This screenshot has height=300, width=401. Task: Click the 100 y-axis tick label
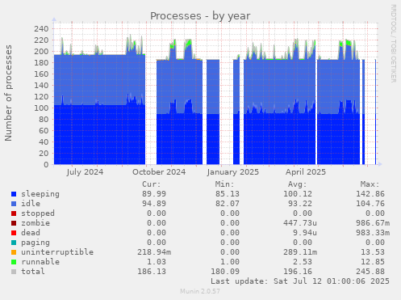coord(41,108)
